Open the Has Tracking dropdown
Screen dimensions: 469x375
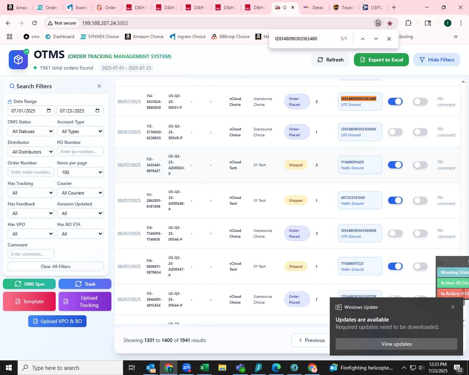point(31,193)
